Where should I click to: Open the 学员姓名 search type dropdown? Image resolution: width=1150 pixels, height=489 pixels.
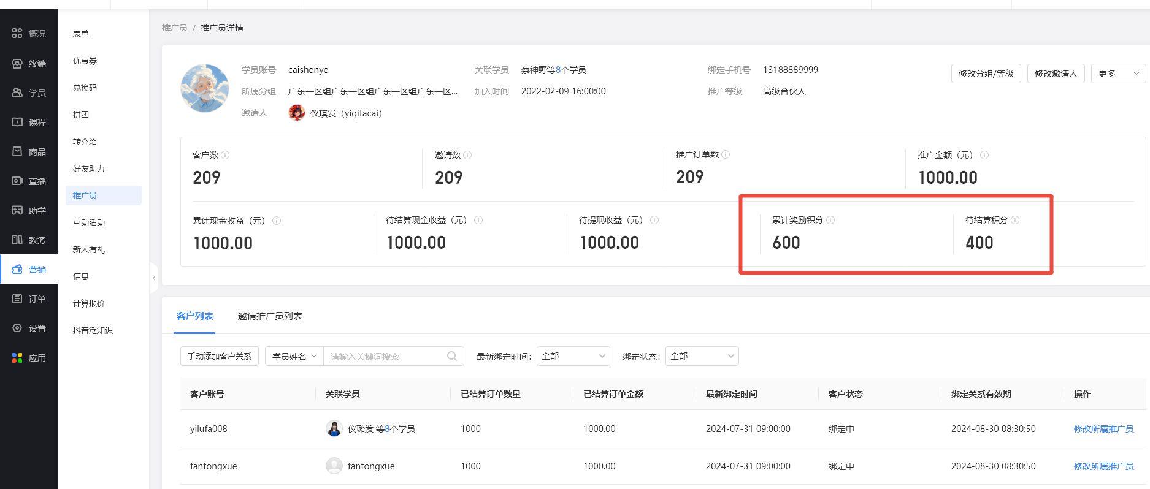tap(294, 356)
